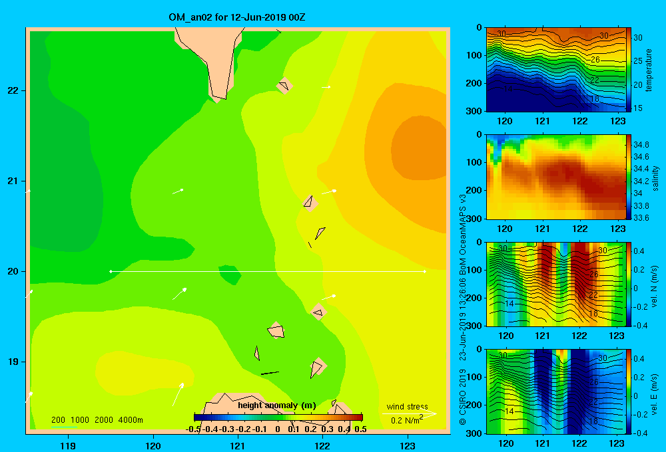
Task: Click the 'height anomaly (m)' label
Action: pos(276,405)
